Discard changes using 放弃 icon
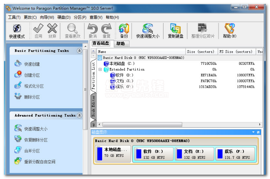 (x=52, y=31)
